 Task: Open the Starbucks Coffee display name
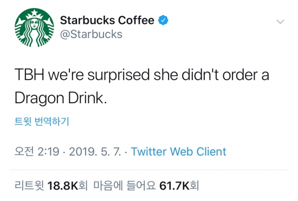click(107, 21)
